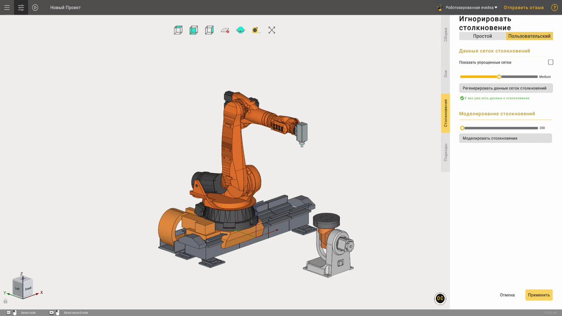This screenshot has height=316, width=562.
Task: Open the 'Сборка' side tab
Action: coord(446,35)
